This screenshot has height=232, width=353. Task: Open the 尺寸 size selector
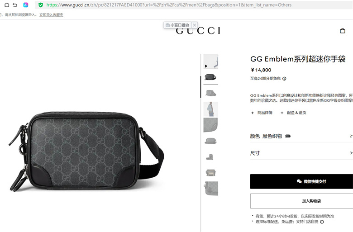tap(301, 153)
